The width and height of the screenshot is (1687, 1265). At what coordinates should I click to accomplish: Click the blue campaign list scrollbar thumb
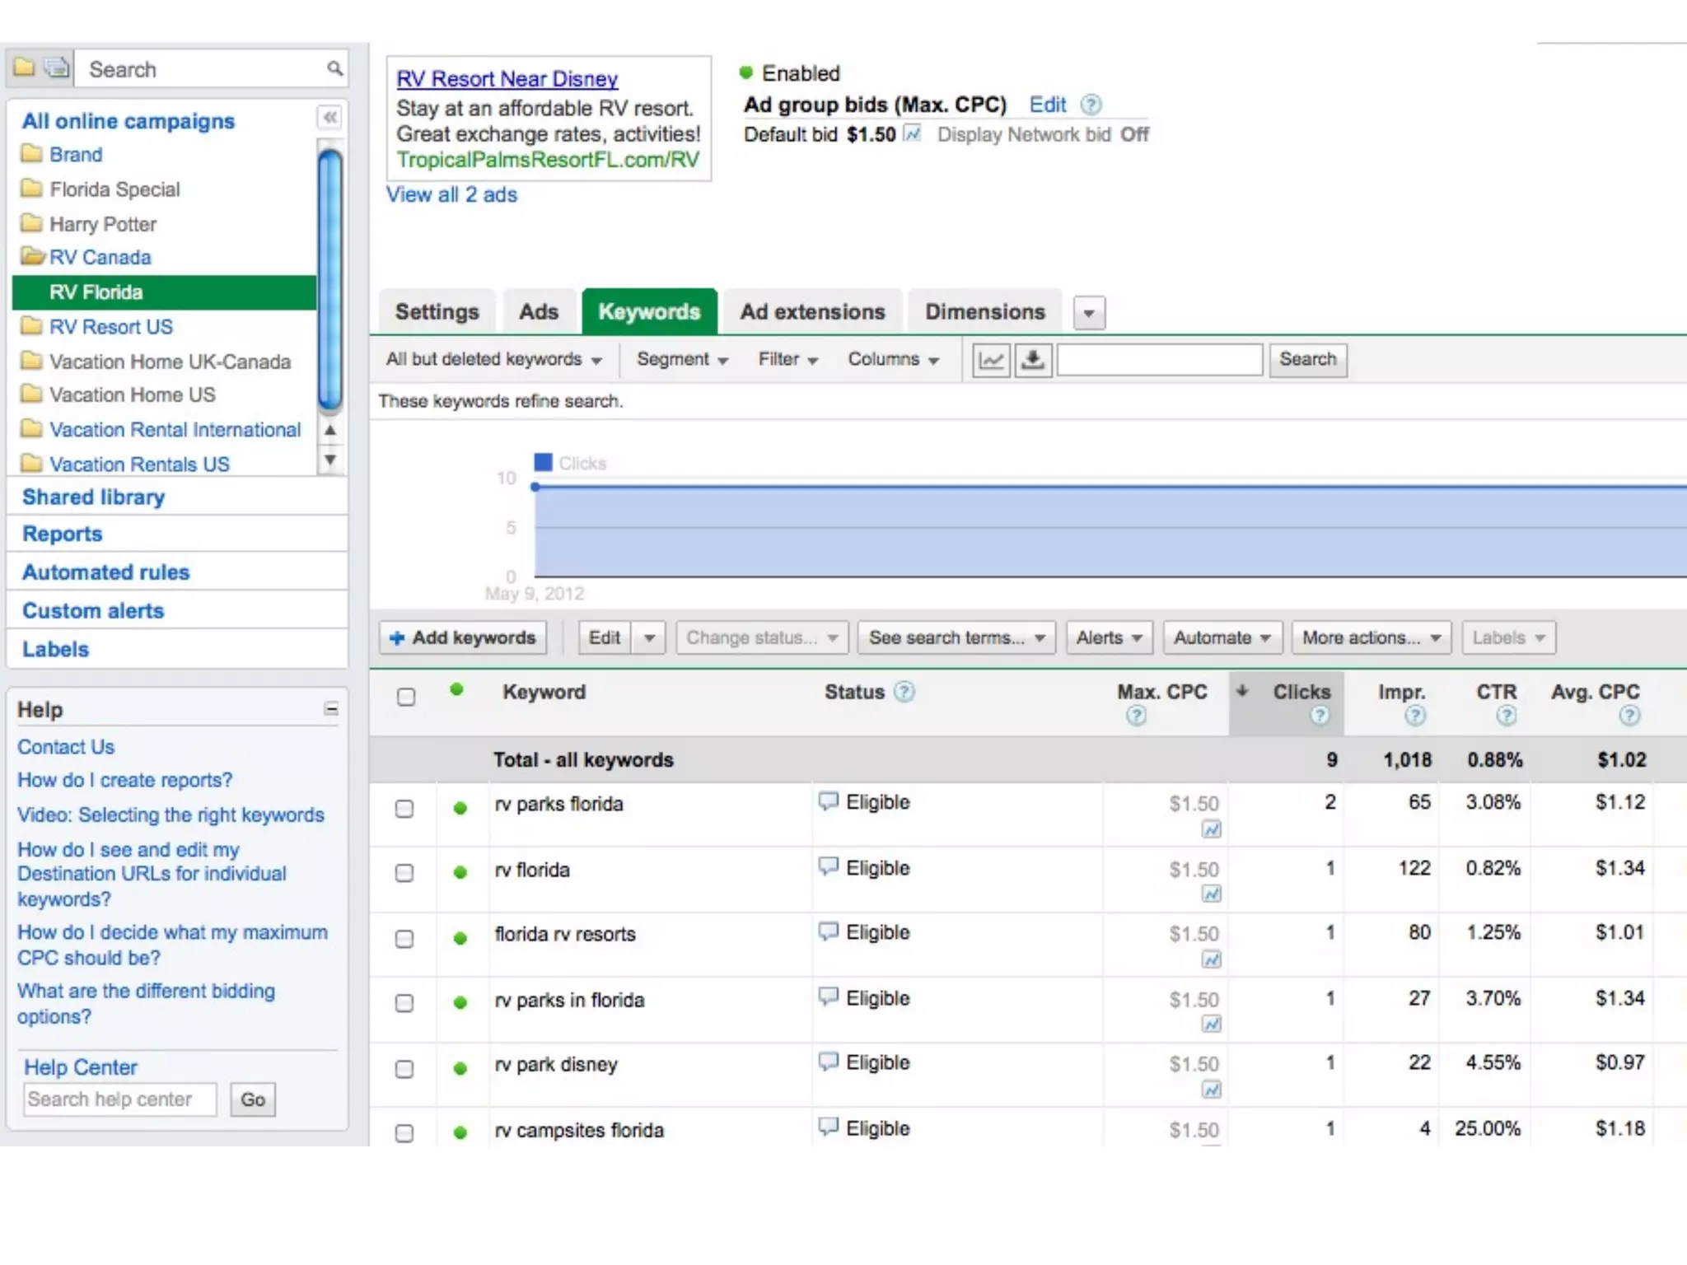pyautogui.click(x=329, y=280)
